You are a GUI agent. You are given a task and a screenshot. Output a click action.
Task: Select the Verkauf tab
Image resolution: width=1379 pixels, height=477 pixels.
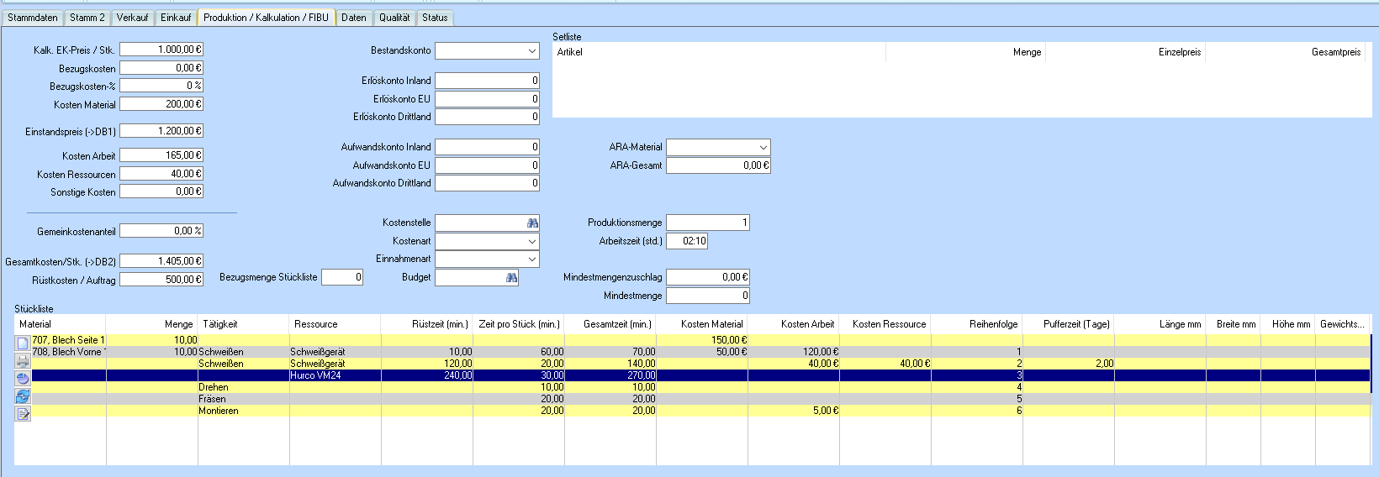point(132,18)
